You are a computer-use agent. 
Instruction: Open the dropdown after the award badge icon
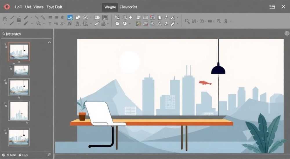pyautogui.click(x=231, y=21)
